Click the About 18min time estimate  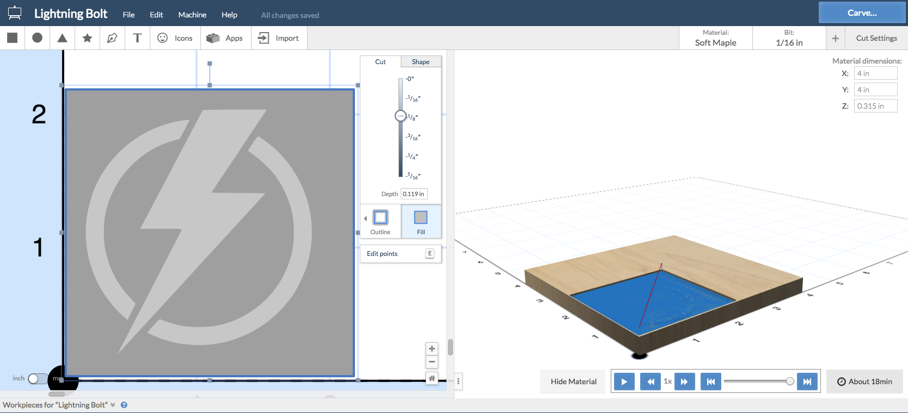tap(864, 381)
